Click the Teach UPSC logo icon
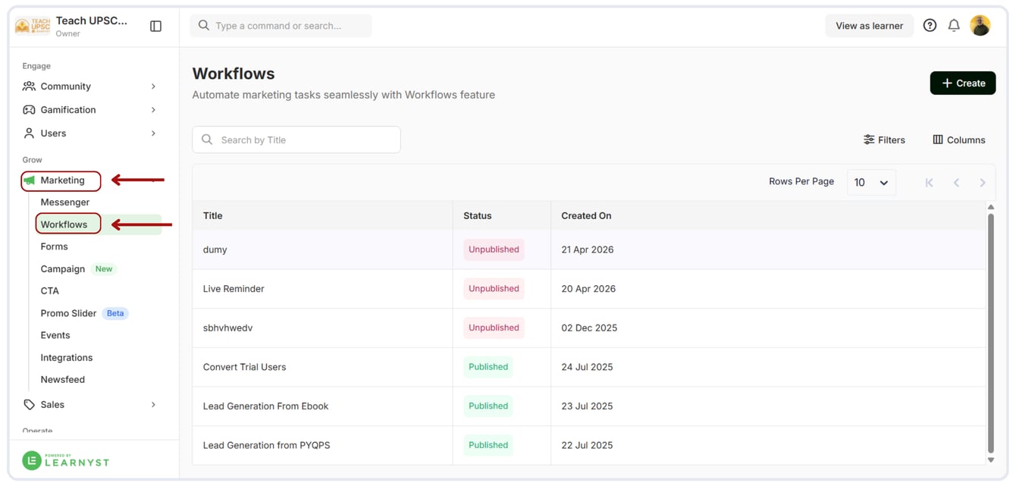The width and height of the screenshot is (1016, 486). point(33,27)
